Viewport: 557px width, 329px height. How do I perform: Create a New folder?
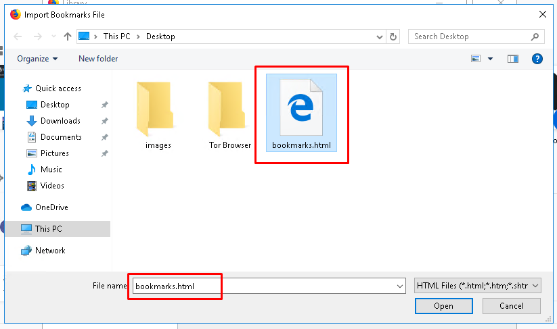pos(98,59)
